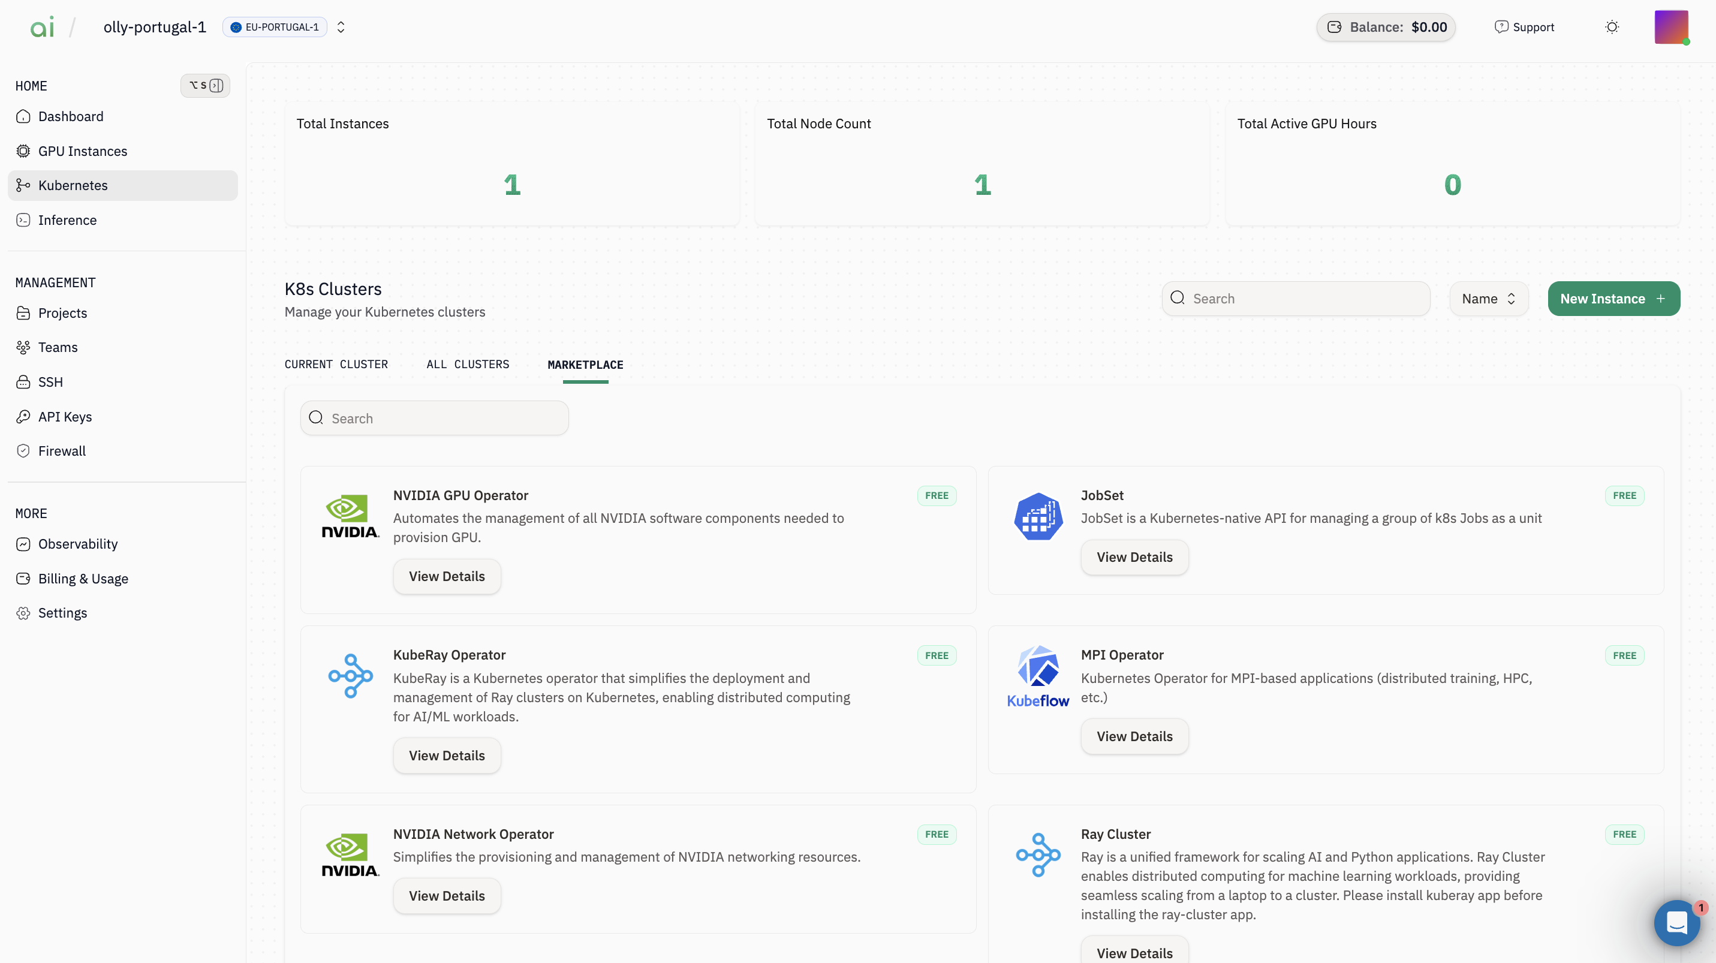
Task: Switch to the All Clusters tab
Action: tap(468, 365)
